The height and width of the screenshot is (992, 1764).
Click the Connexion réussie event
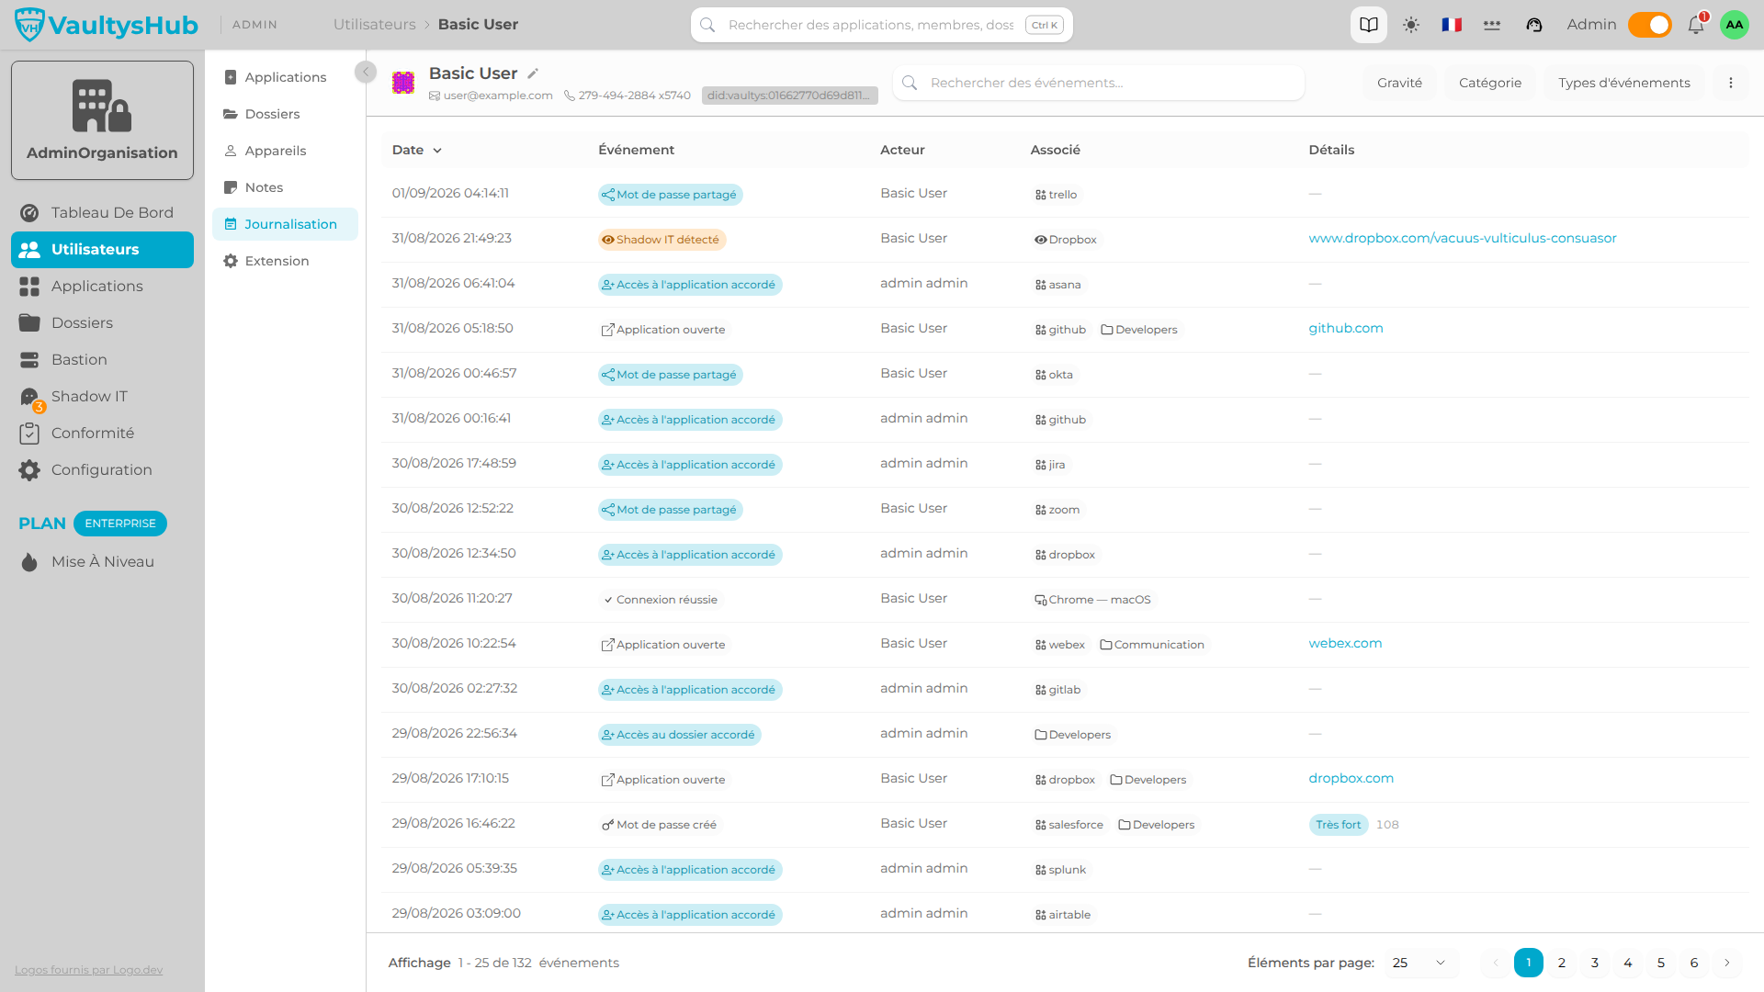click(661, 600)
